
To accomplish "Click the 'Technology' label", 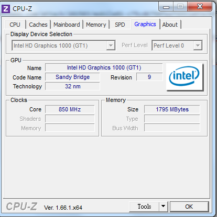I will click(27, 86).
